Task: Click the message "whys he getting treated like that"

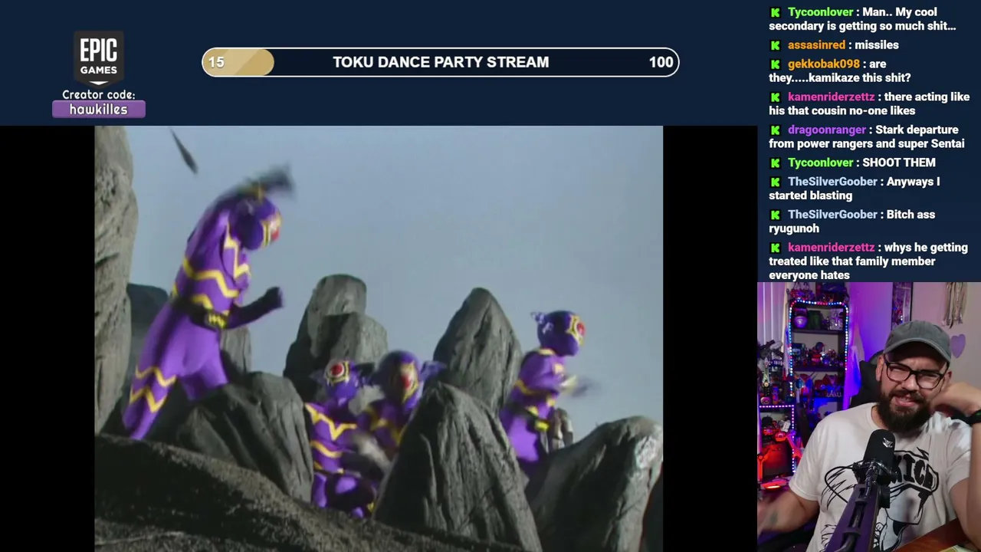Action: coord(868,261)
